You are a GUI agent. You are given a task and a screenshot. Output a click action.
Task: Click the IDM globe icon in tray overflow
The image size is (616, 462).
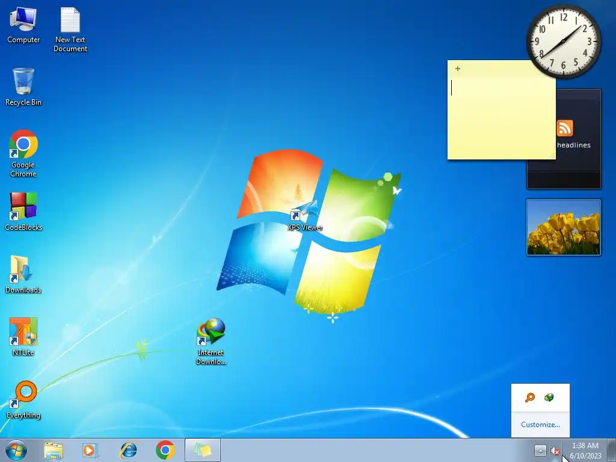tap(549, 398)
